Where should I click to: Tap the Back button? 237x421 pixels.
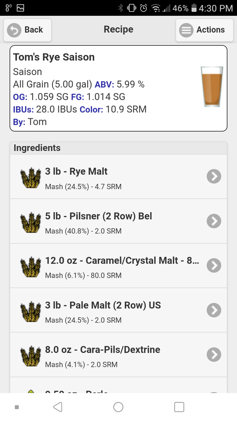27,30
